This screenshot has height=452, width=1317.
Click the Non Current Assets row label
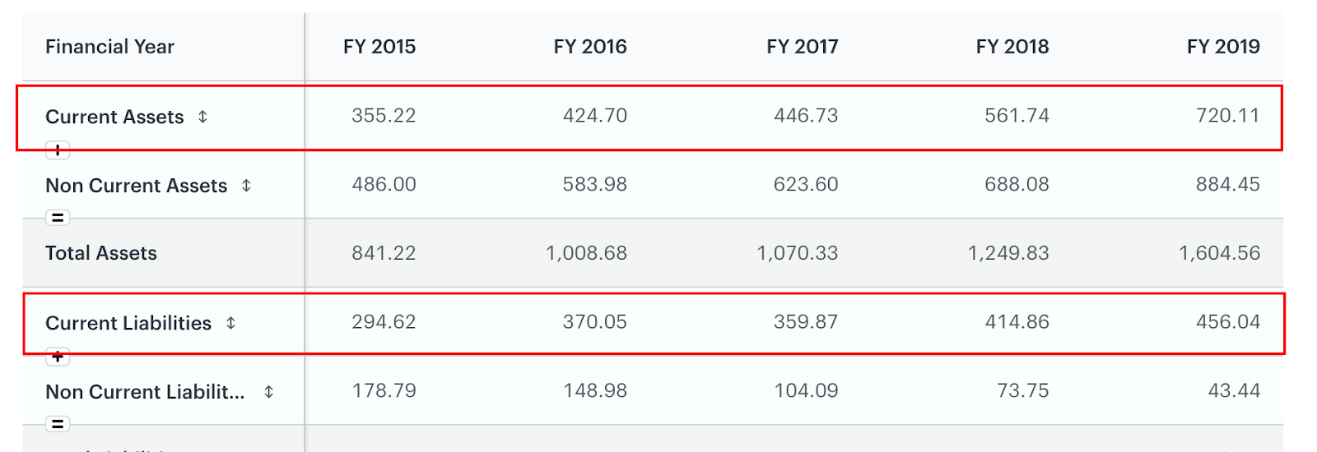[x=136, y=186]
